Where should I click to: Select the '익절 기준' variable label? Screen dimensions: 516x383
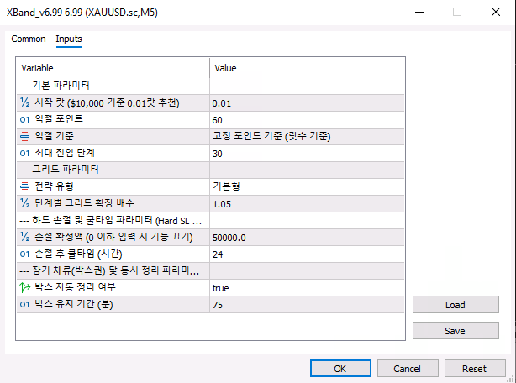[54, 136]
